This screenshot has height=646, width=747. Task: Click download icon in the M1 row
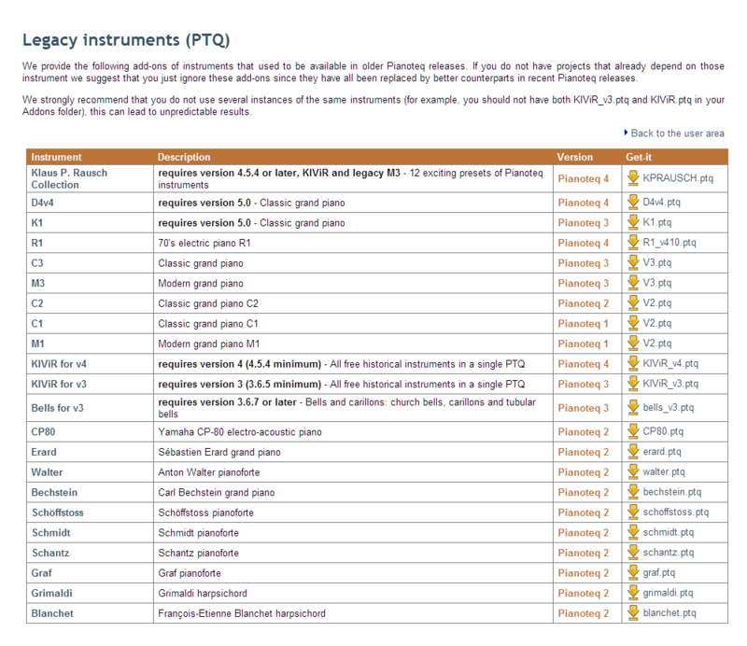coord(633,343)
